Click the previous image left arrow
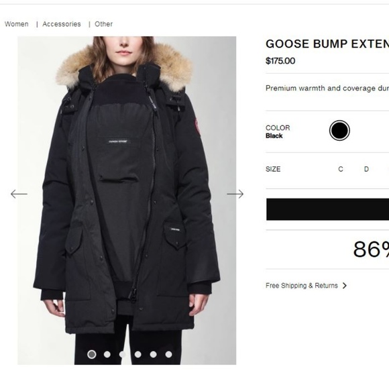The image size is (389, 389). coord(19,194)
